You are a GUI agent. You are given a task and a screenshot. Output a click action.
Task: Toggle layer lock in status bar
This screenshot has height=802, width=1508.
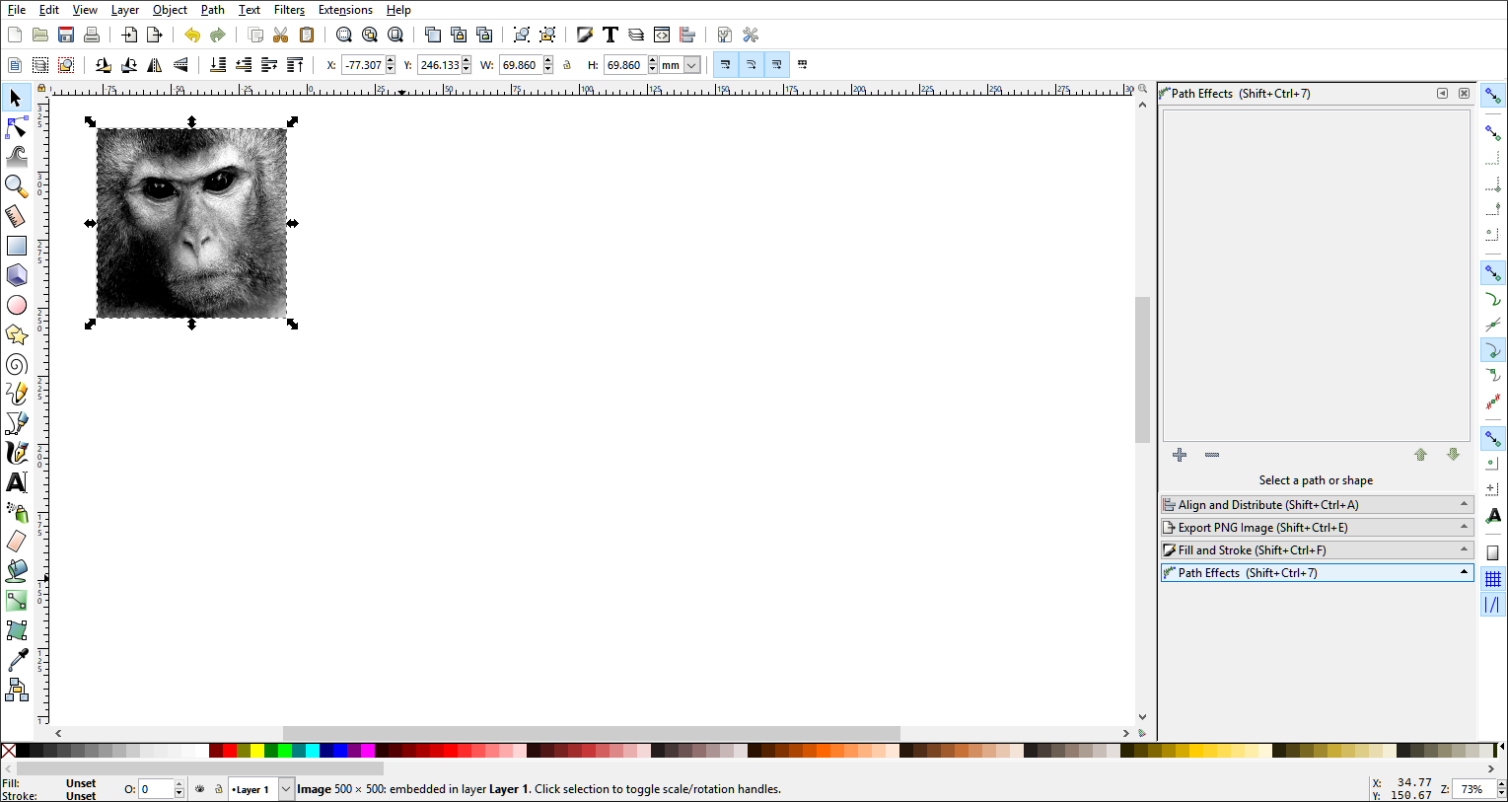point(219,789)
